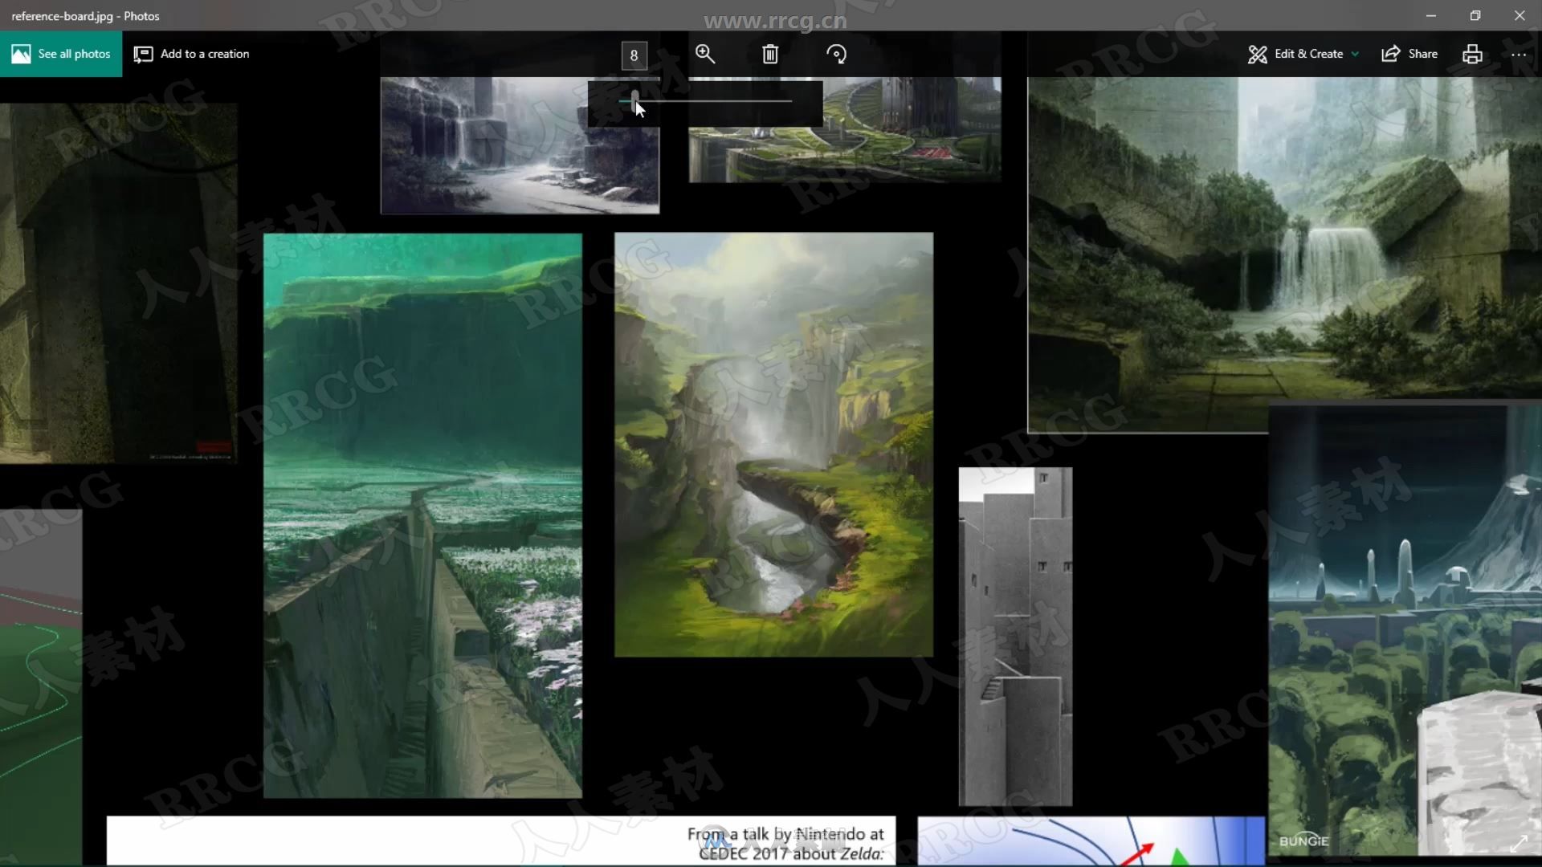Viewport: 1542px width, 867px height.
Task: Share the photo via the Share button
Action: coord(1409,54)
